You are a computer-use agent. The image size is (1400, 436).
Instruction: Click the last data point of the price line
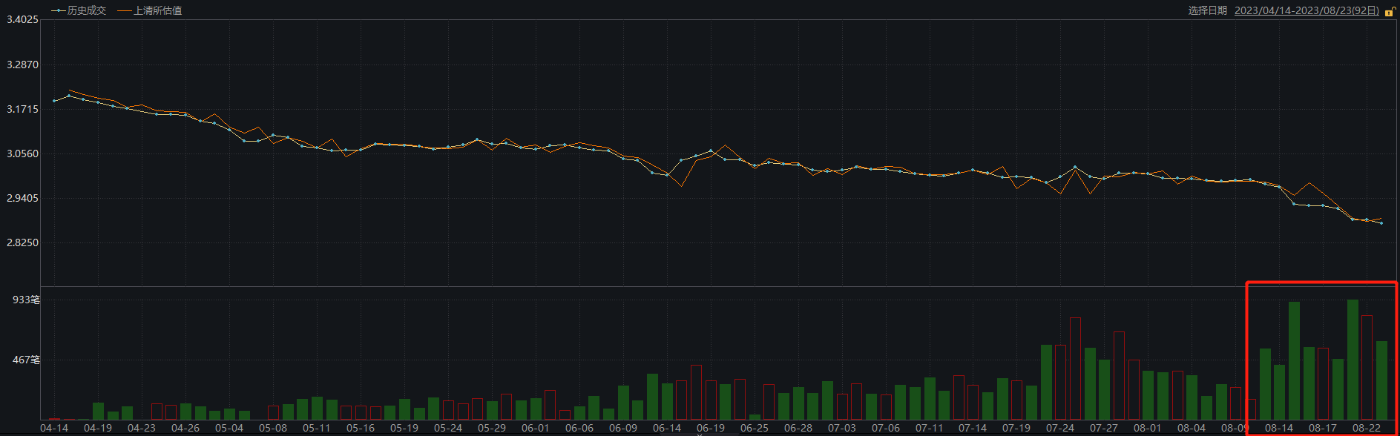(x=1381, y=223)
